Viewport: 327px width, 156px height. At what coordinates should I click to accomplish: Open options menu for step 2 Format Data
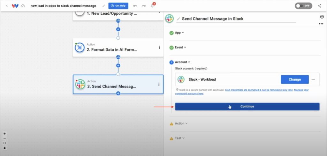(160, 48)
